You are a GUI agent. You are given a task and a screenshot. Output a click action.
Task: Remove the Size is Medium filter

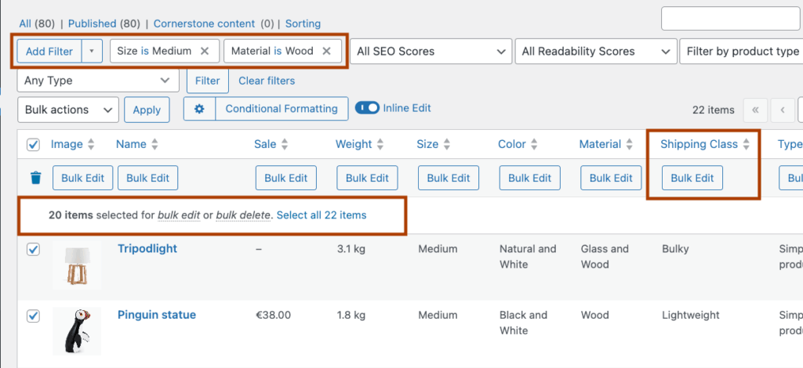pyautogui.click(x=205, y=51)
